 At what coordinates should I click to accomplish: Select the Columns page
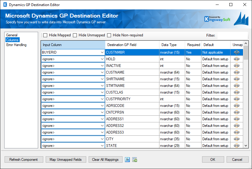click(12, 40)
